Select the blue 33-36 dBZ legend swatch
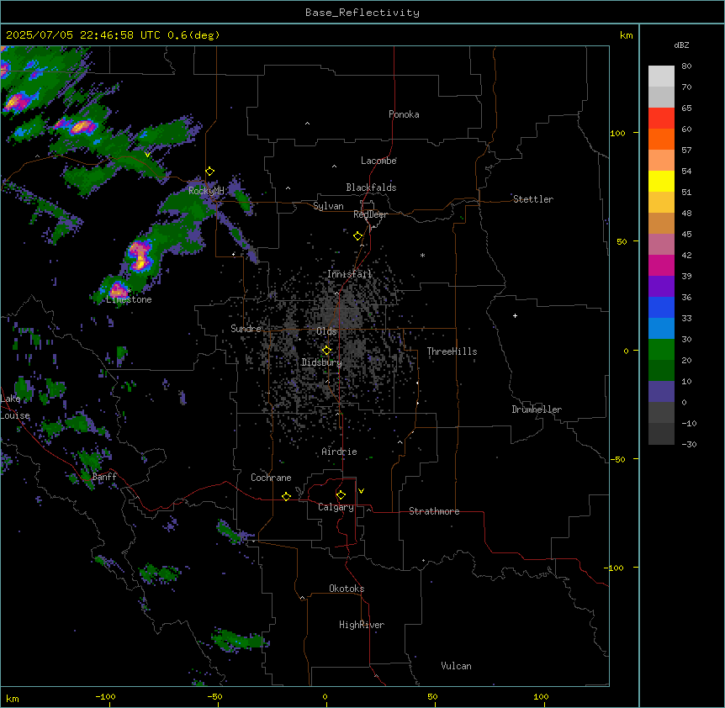The image size is (725, 708). pos(661,307)
